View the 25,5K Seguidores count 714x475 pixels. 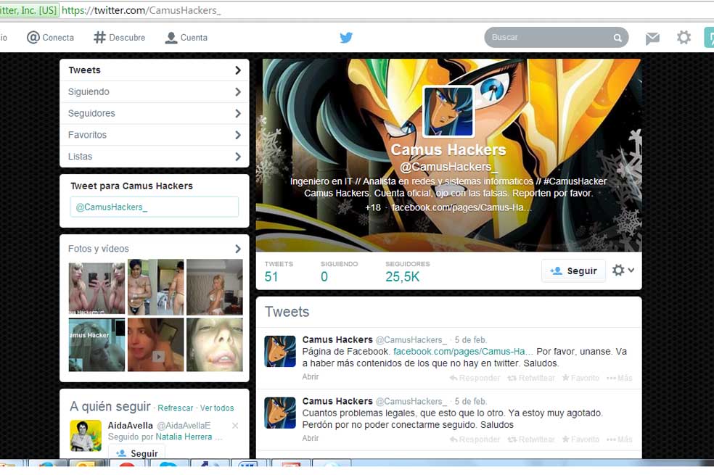point(407,272)
